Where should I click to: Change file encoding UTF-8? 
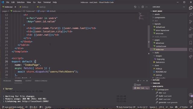(161, 107)
